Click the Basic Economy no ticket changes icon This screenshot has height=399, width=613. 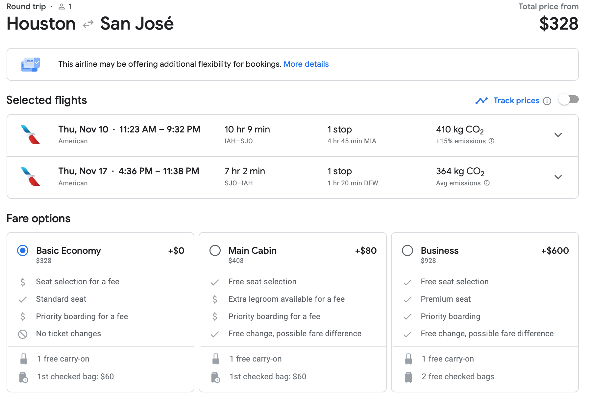tap(23, 334)
